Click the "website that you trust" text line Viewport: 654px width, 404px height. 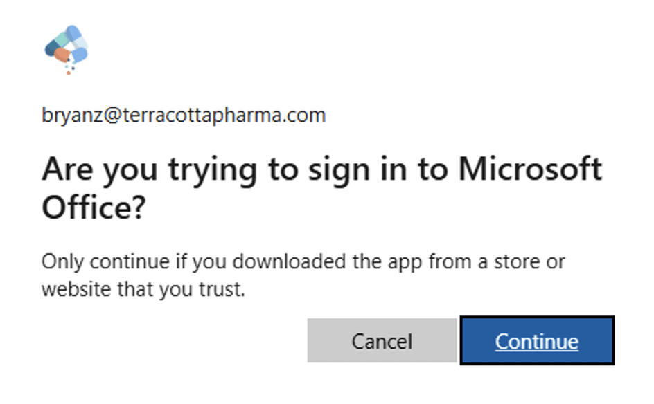143,289
